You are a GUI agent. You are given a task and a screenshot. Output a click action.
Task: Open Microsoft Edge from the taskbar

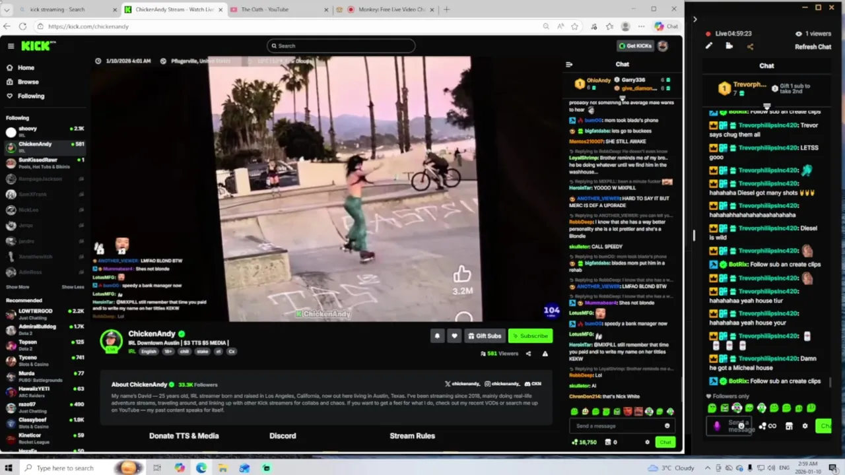pos(201,468)
